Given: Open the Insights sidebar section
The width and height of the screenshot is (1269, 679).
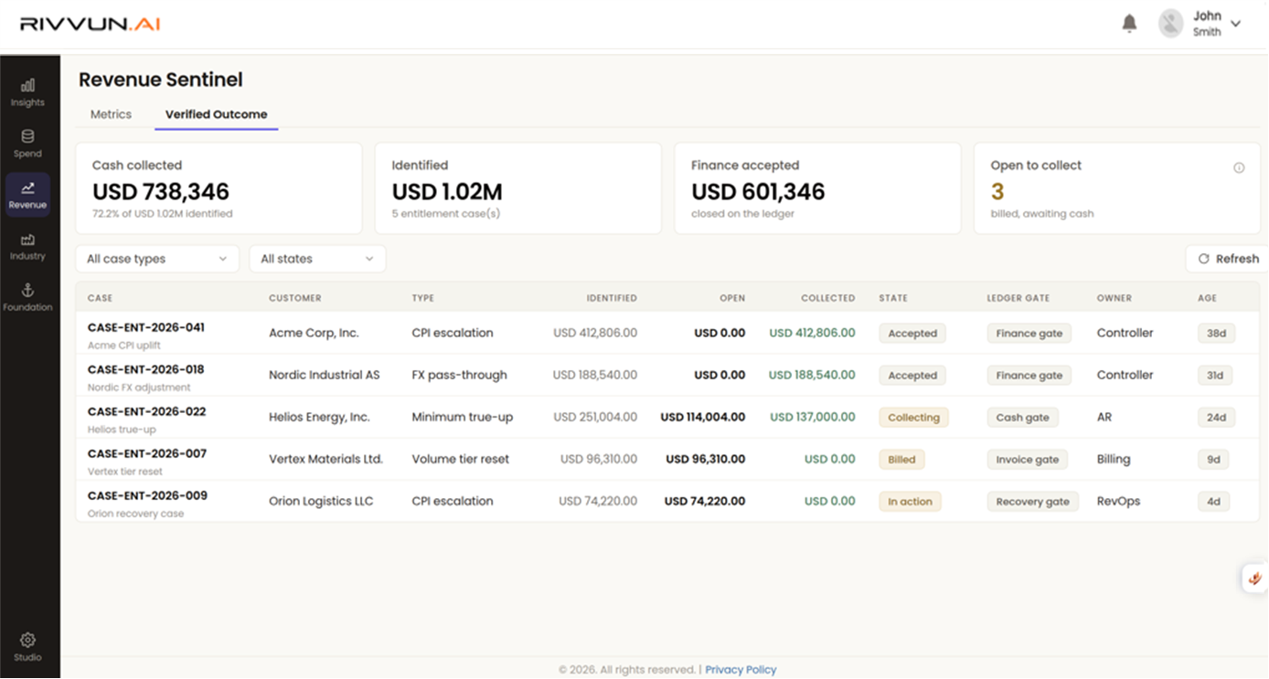Looking at the screenshot, I should (x=27, y=92).
